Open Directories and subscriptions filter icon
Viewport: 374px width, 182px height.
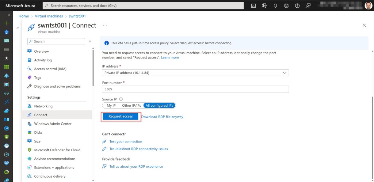click(x=264, y=6)
